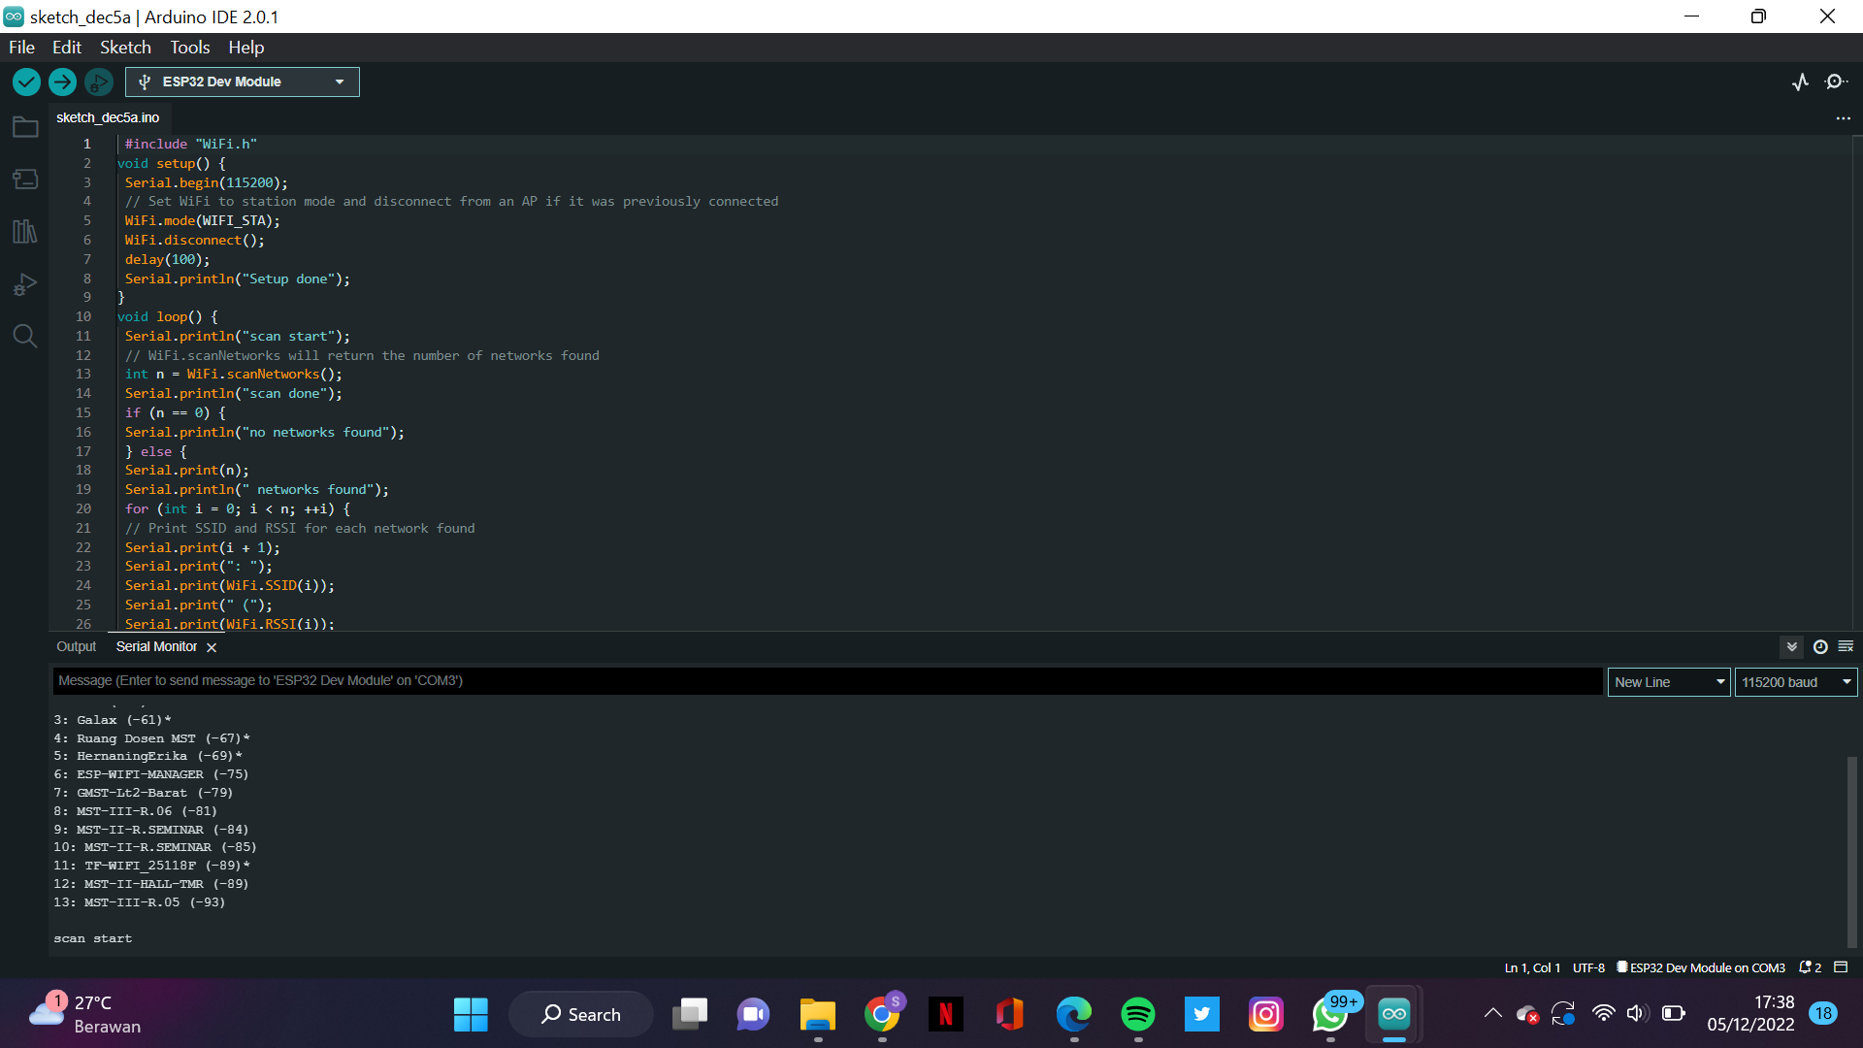Open the ESP32 Dev Module board selector
Viewport: 1863px width, 1048px height.
(242, 82)
